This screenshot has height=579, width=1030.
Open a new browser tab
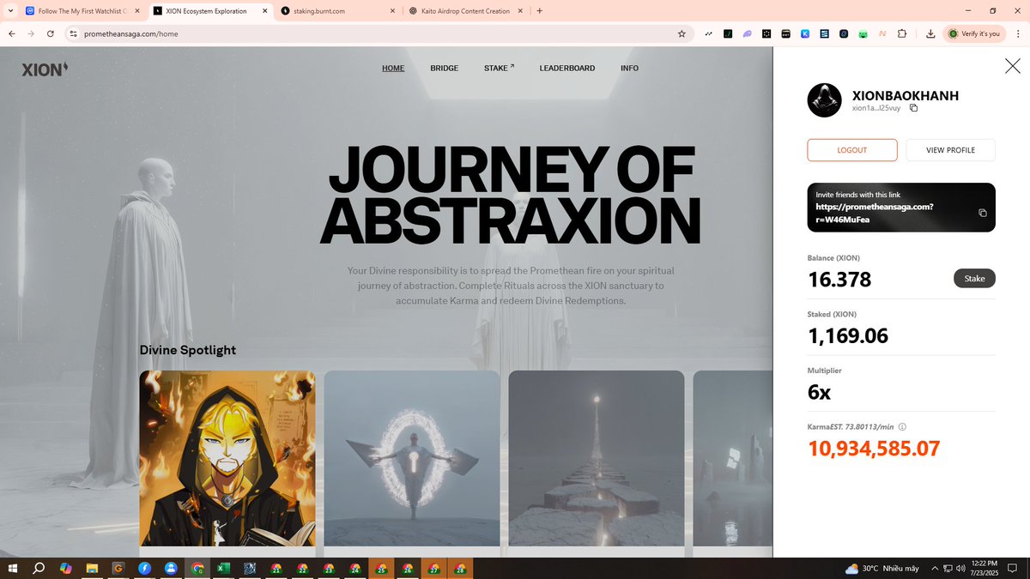pyautogui.click(x=539, y=11)
